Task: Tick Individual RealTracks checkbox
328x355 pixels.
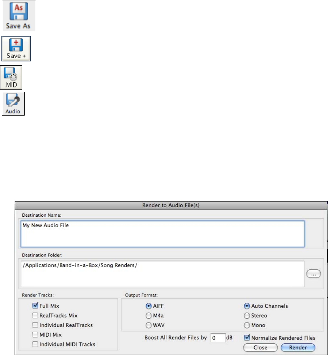Action: [x=35, y=325]
